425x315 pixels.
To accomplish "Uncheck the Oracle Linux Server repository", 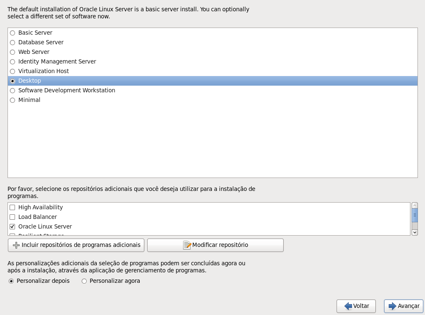I will click(12, 227).
